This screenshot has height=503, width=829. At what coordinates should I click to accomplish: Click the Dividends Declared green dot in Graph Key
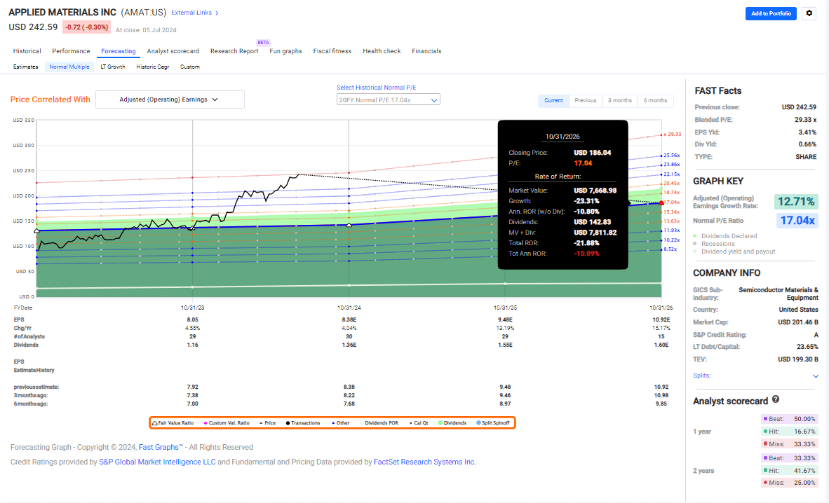point(696,236)
